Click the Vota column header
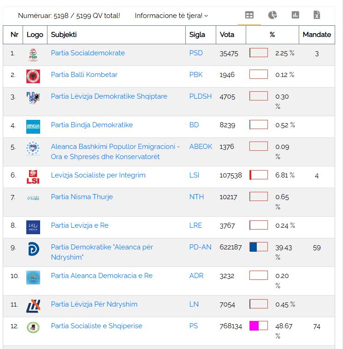Screen dimensions: 343x349 coord(231,35)
